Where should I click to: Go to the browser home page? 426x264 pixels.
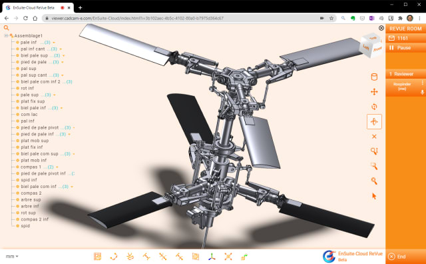tap(35, 18)
